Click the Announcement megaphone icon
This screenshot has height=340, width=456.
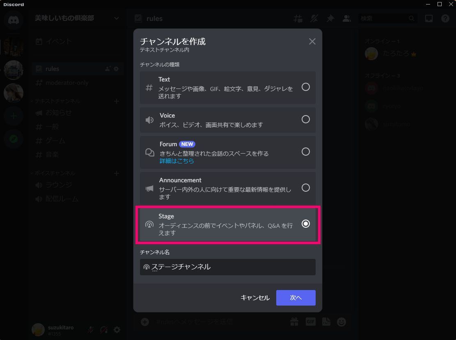pos(149,188)
